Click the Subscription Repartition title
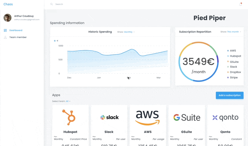 tap(195, 32)
